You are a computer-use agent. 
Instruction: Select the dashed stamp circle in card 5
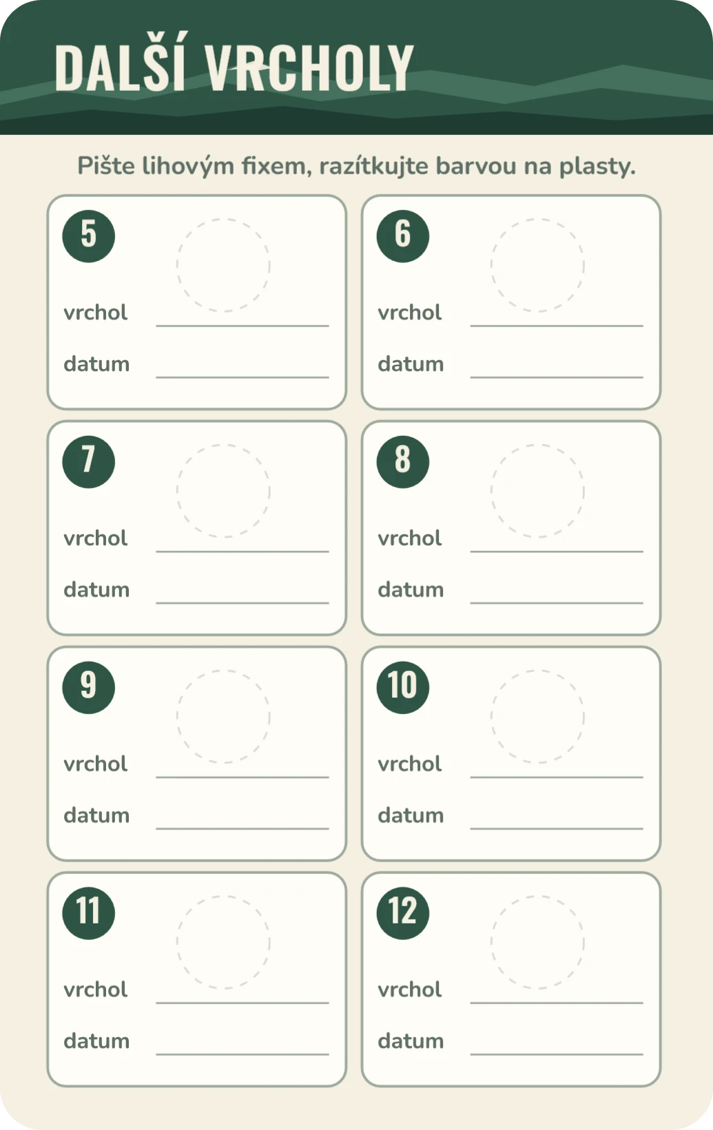point(223,265)
